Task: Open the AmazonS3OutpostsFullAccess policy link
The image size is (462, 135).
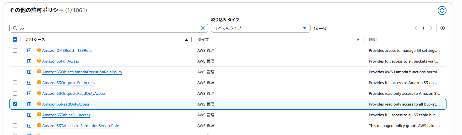Action: point(69,83)
